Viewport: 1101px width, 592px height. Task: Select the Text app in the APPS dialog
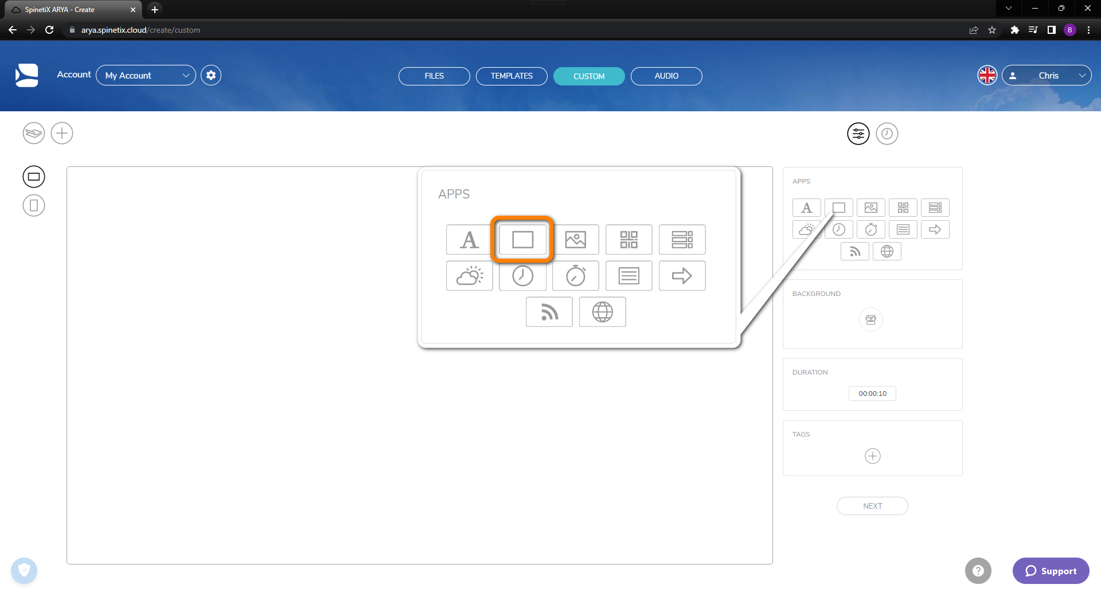469,240
